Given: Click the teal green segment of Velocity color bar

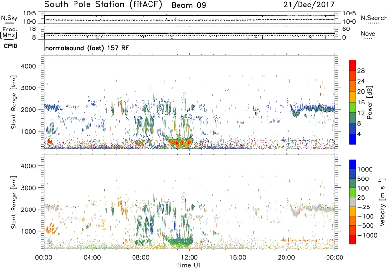Looking at the screenshot, I should point(353,183).
